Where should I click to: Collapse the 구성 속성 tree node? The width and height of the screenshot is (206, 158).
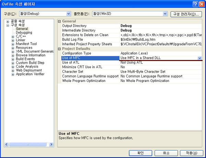(x=8, y=25)
